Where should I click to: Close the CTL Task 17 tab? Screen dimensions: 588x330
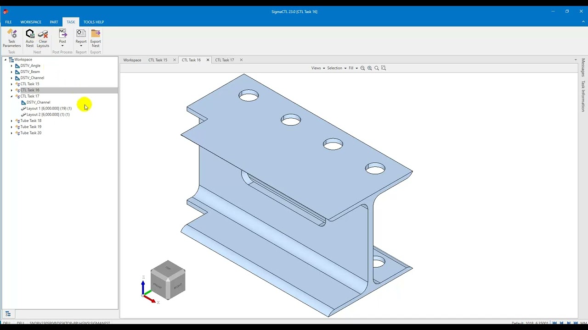(x=241, y=60)
